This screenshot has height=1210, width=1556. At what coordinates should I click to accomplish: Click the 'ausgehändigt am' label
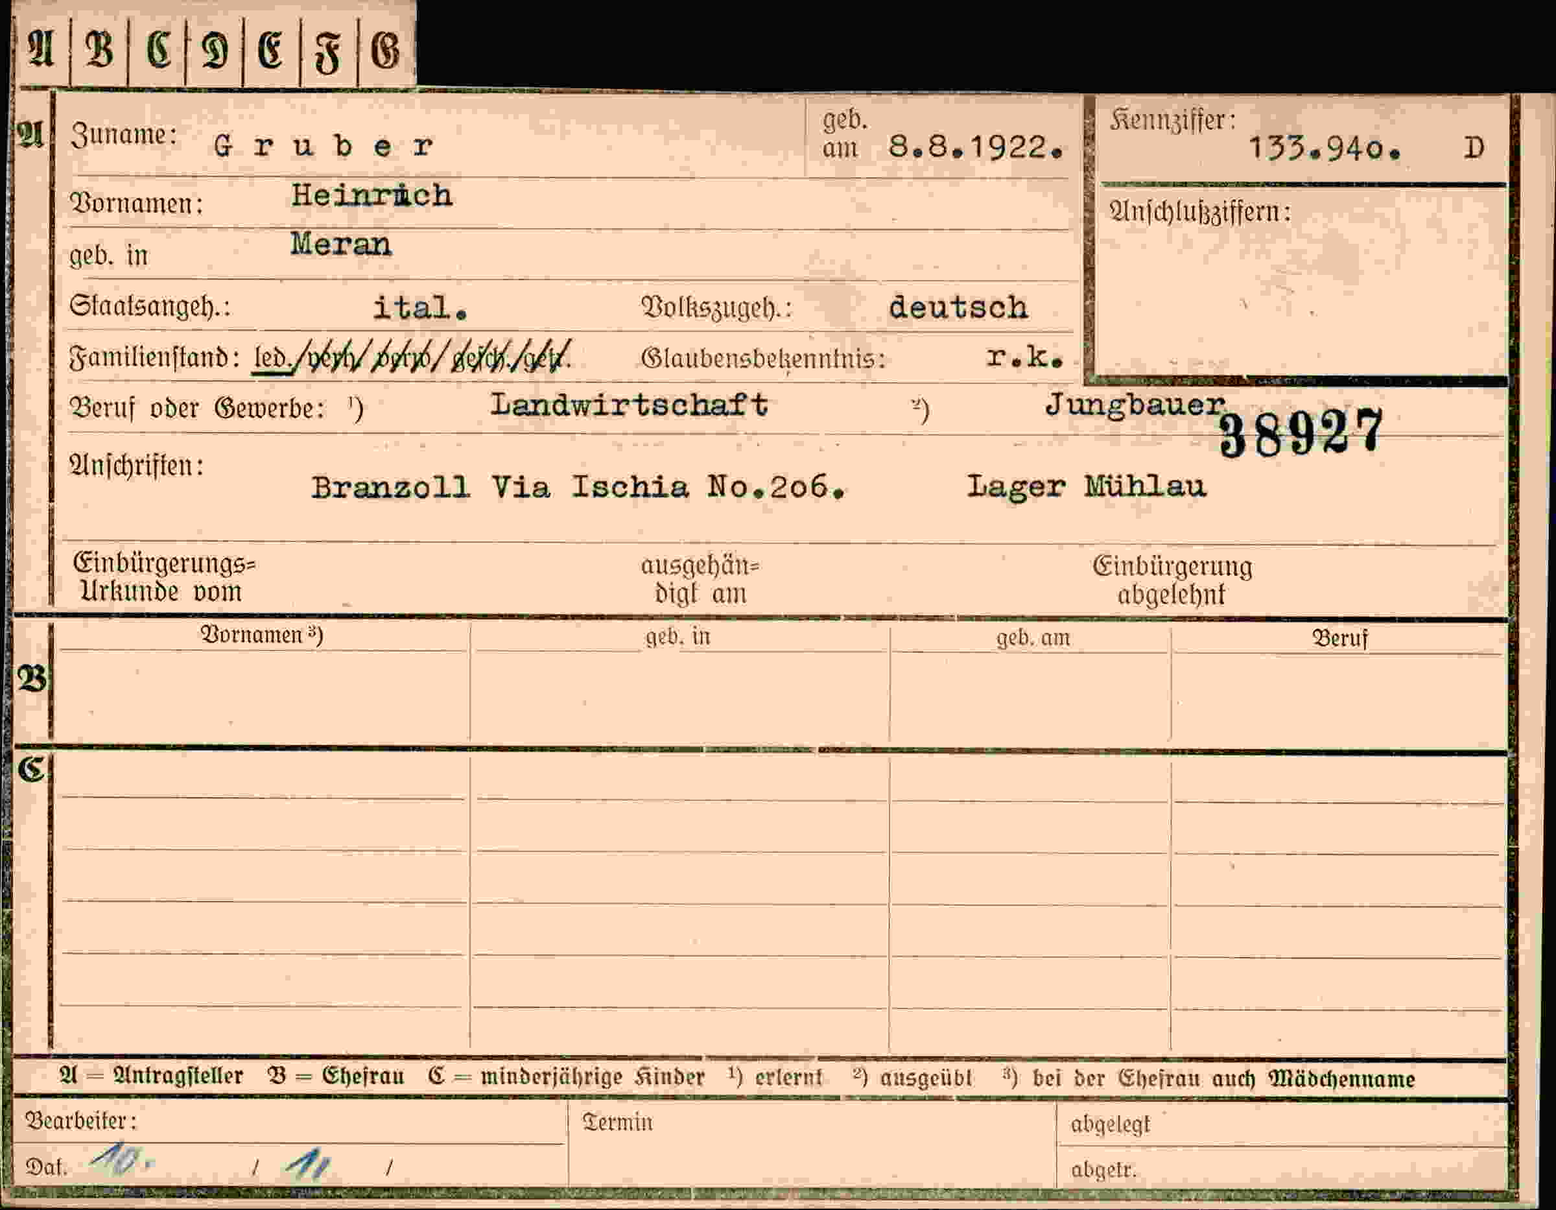tap(700, 579)
